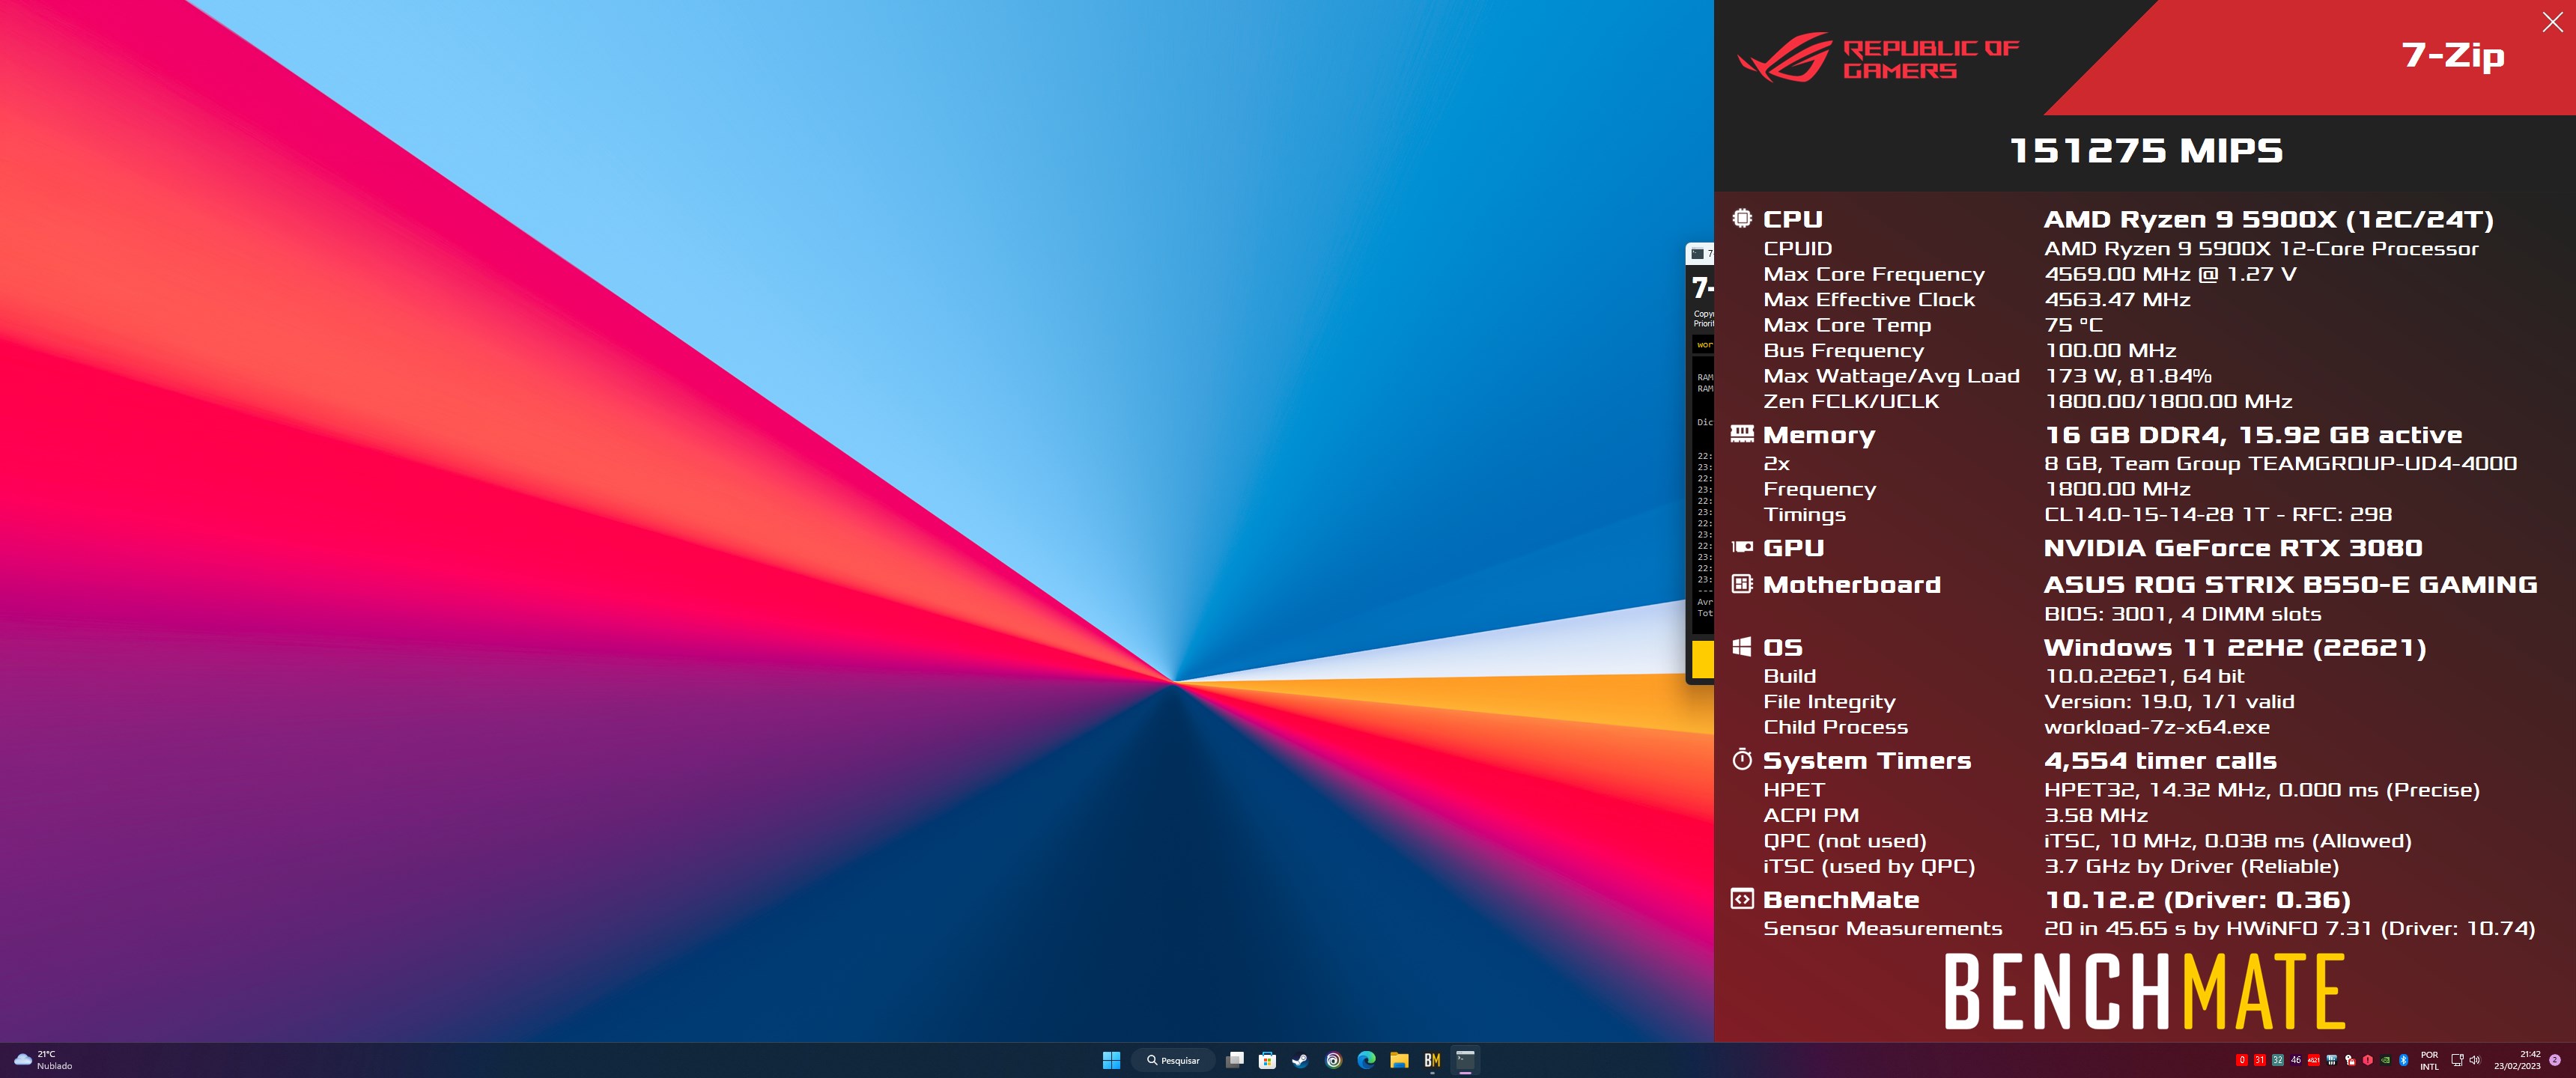Open the Windows Start menu

pyautogui.click(x=1111, y=1060)
